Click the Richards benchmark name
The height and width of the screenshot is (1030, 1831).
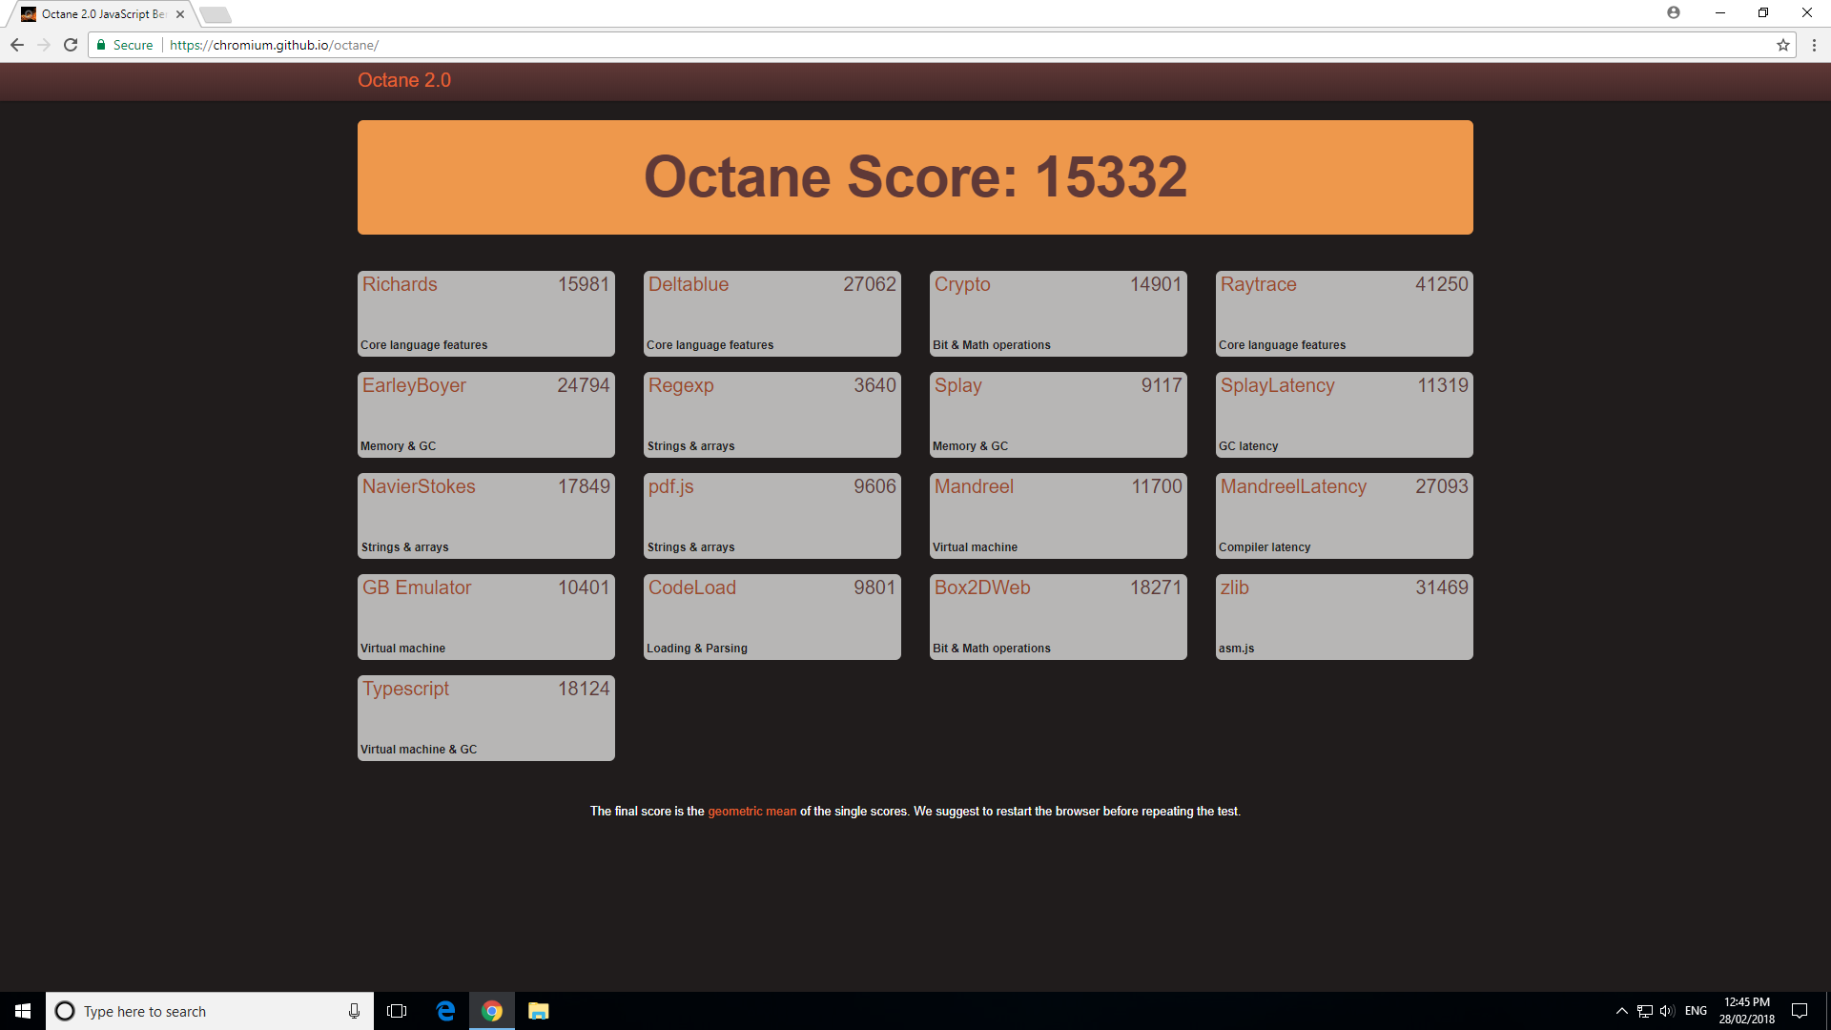pyautogui.click(x=400, y=284)
